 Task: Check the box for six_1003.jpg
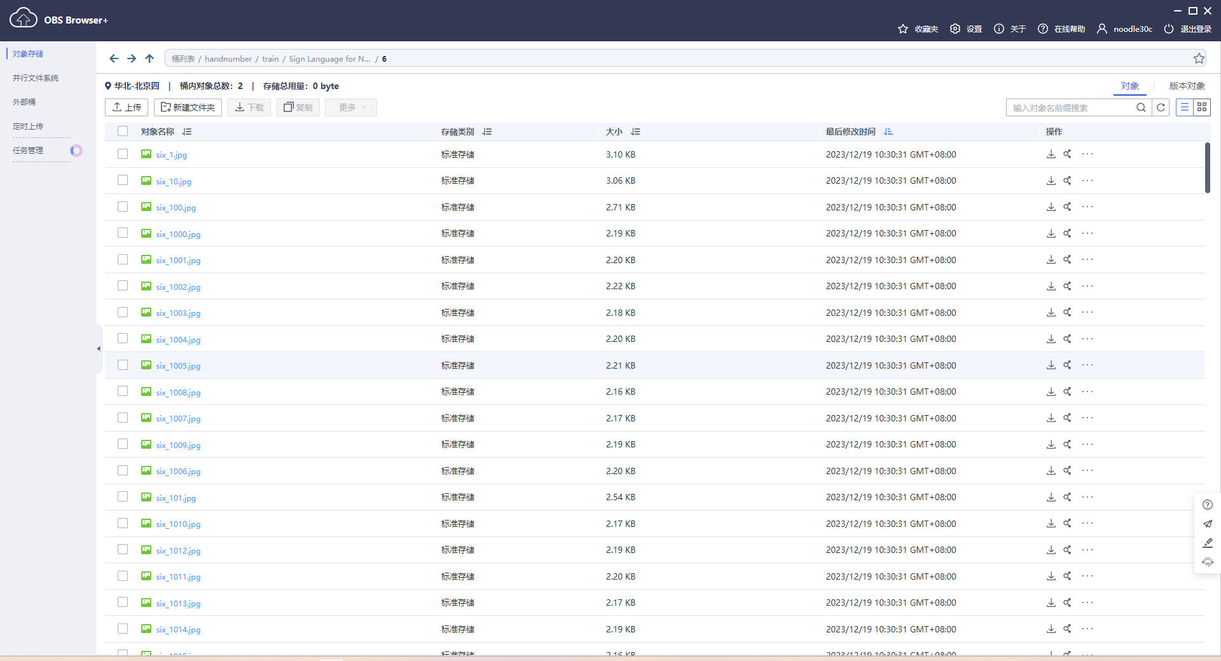(x=123, y=312)
